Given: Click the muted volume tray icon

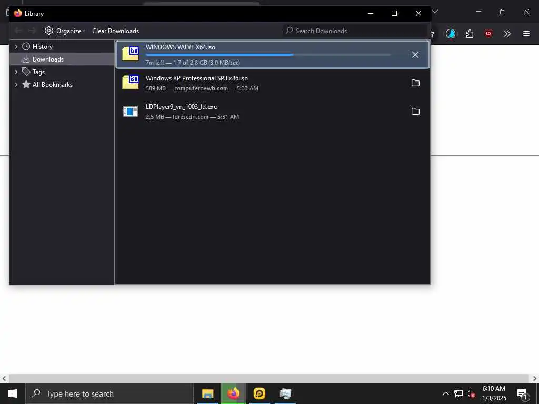Looking at the screenshot, I should 471,393.
